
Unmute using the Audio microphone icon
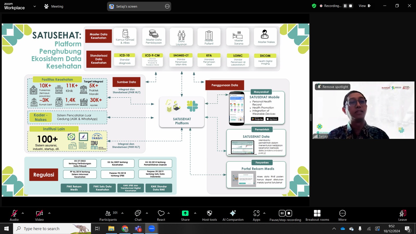[x=14, y=213]
